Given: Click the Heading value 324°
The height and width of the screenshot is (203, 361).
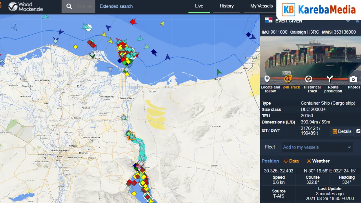Looking at the screenshot, I should tap(346, 182).
